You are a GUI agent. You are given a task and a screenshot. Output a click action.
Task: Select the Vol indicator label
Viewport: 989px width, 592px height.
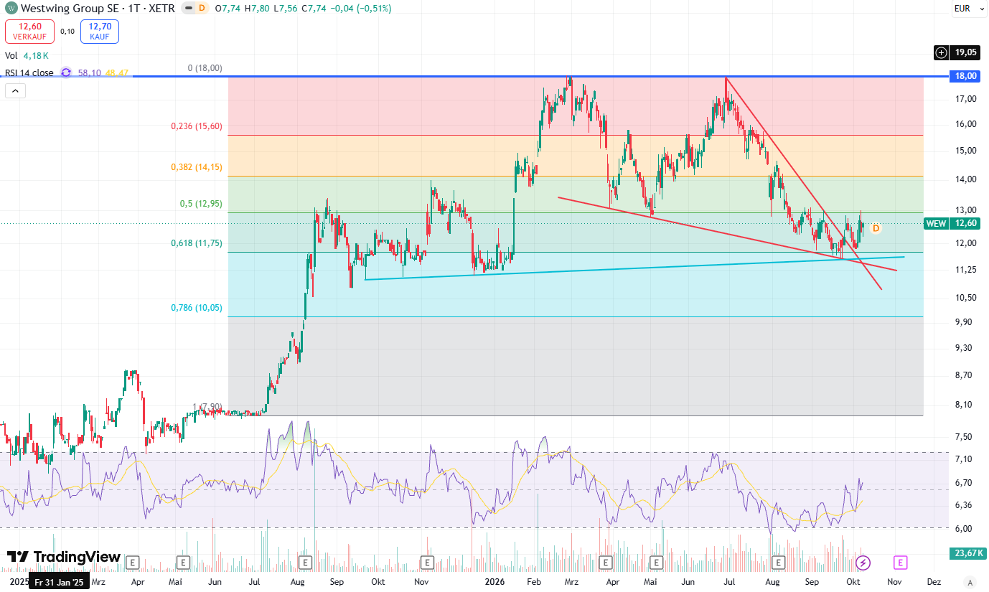click(x=11, y=55)
